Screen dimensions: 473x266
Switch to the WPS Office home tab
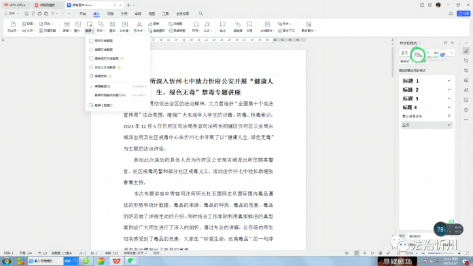point(15,5)
